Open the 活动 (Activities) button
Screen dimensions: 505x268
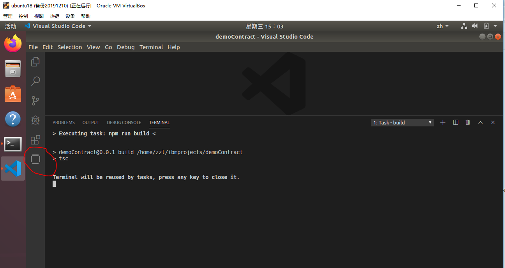[x=10, y=26]
